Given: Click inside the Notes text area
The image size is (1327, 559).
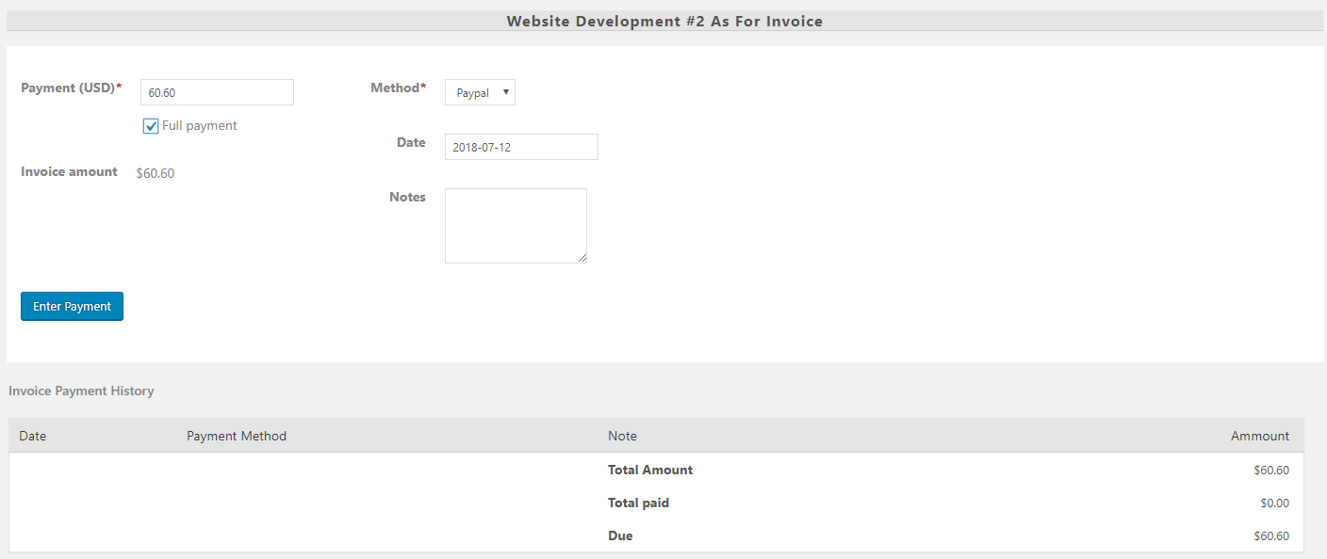Looking at the screenshot, I should [x=516, y=225].
